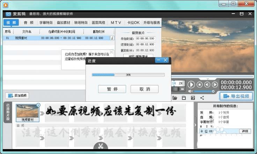Click the 详细 button
Image resolution: width=257 pixels, height=154 pixels.
click(x=245, y=131)
